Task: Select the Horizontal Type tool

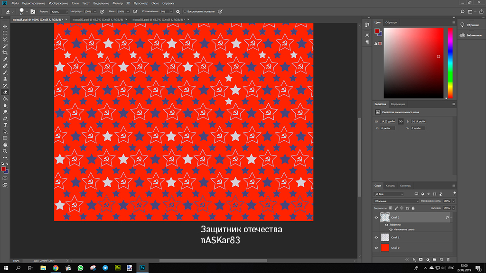Action: pyautogui.click(x=5, y=125)
